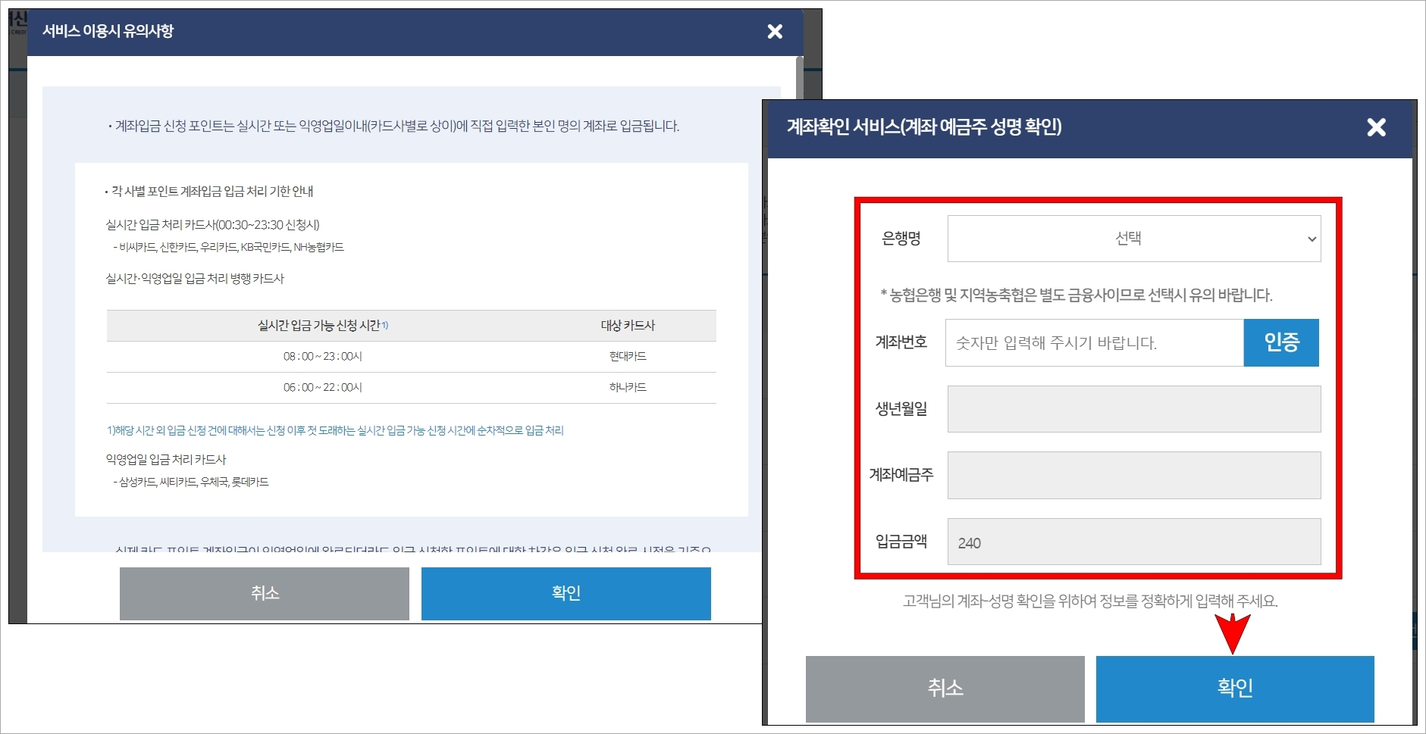
Task: Click 확인 in the account verification dialog
Action: pyautogui.click(x=1235, y=689)
